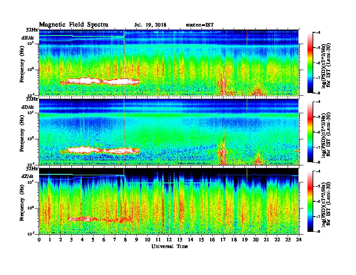Click hour "22" on the Universal Time axis

277,240
